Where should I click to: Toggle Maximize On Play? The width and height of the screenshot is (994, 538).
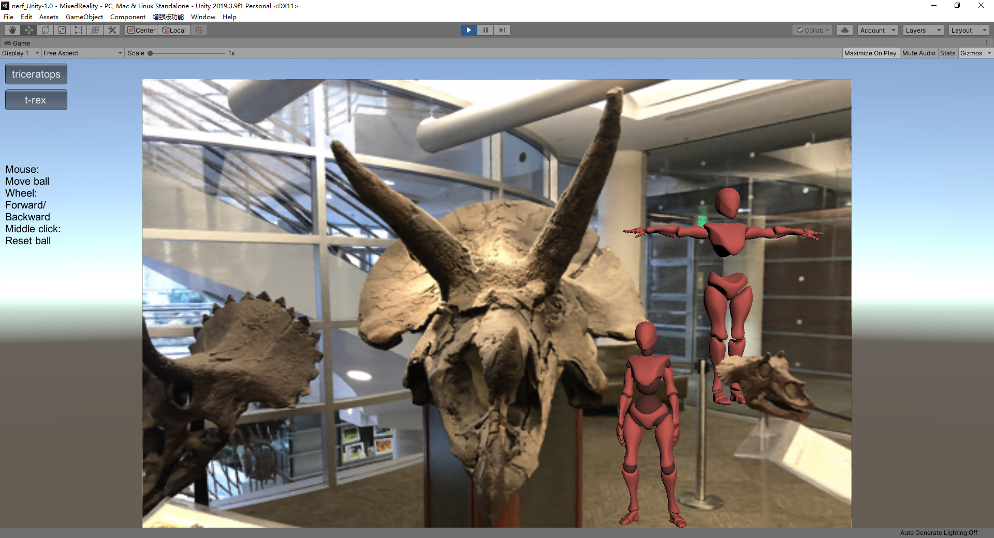click(870, 53)
